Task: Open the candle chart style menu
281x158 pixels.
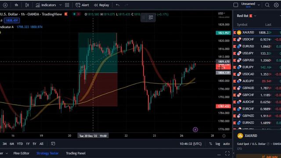Action: click(x=27, y=5)
